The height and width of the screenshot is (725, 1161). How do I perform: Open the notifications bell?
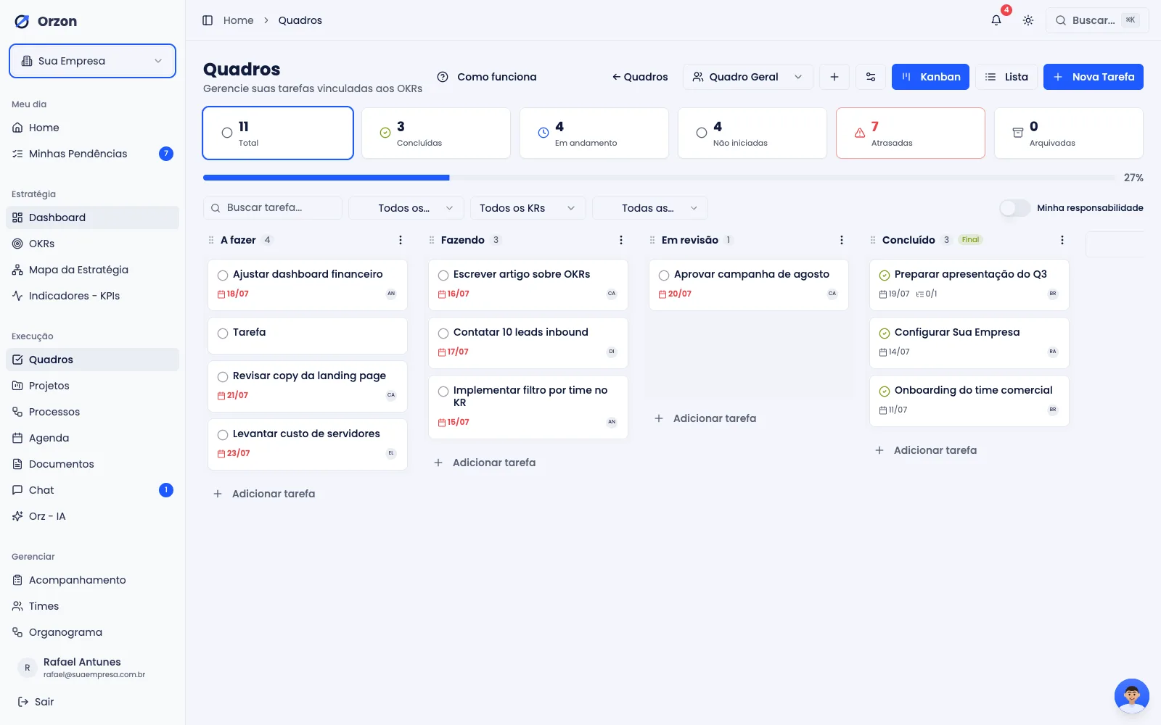tap(996, 20)
